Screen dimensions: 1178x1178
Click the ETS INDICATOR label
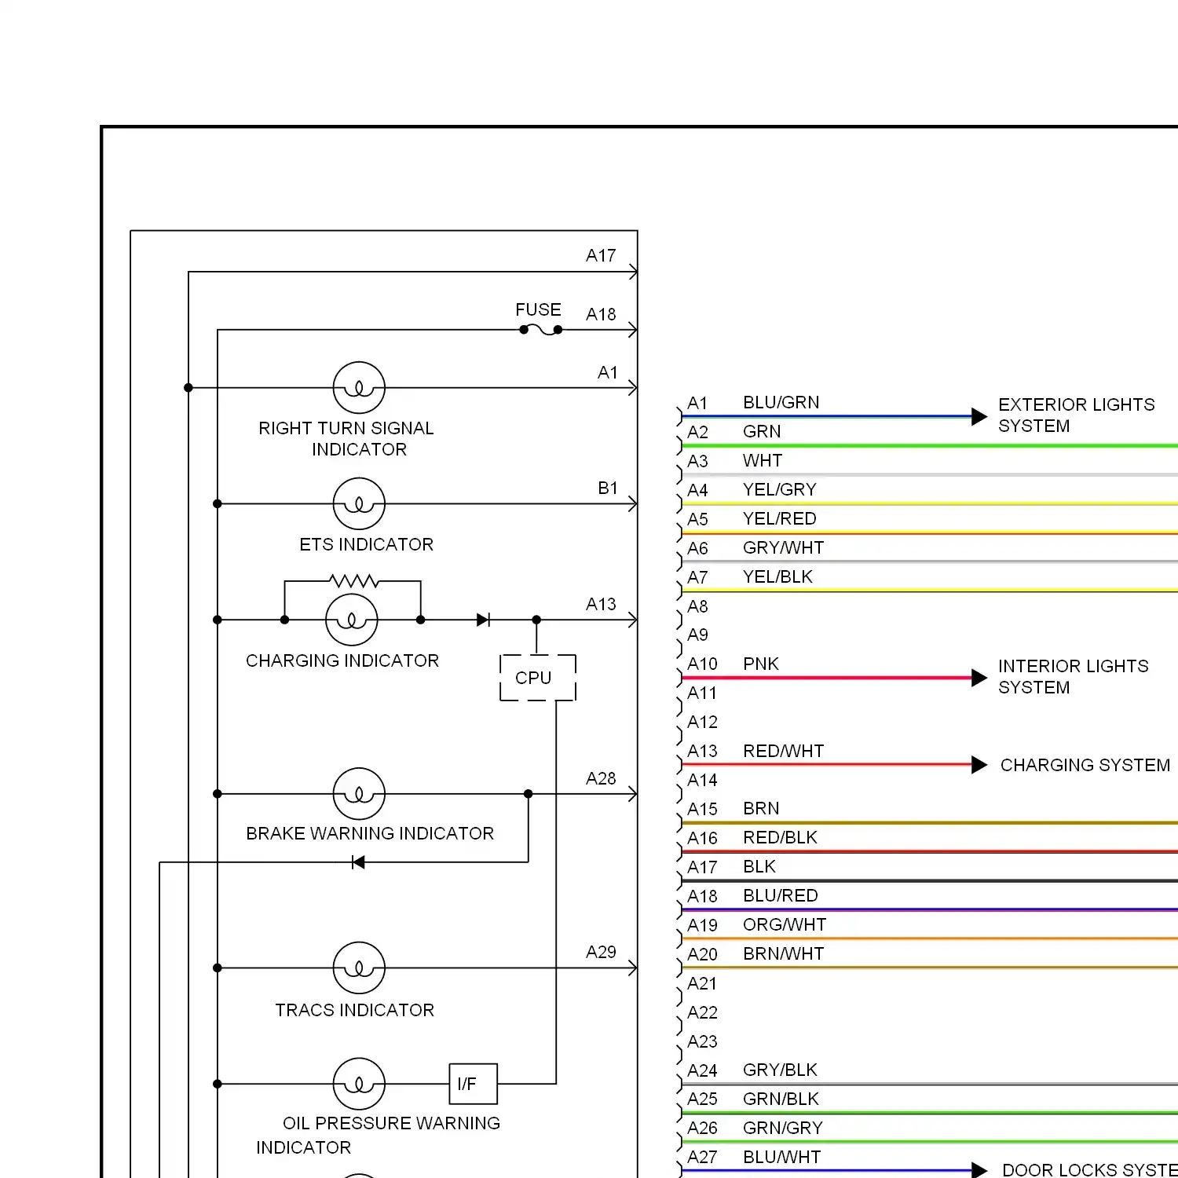(x=366, y=544)
